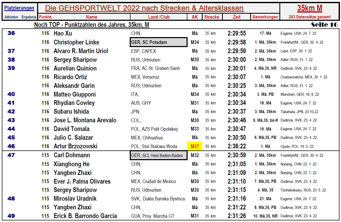The width and height of the screenshot is (341, 222).
Task: Click the GER, SCL Heel Baden-Baden cell
Action: (159, 155)
